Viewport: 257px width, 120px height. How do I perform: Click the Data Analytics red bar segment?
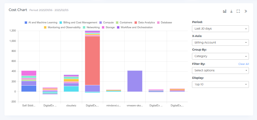pyautogui.click(x=93, y=61)
